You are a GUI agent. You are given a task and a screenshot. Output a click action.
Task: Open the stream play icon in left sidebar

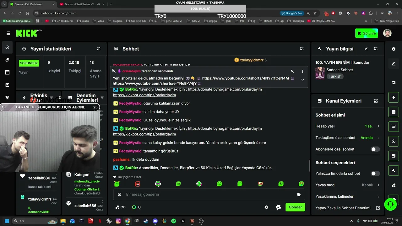click(7, 47)
